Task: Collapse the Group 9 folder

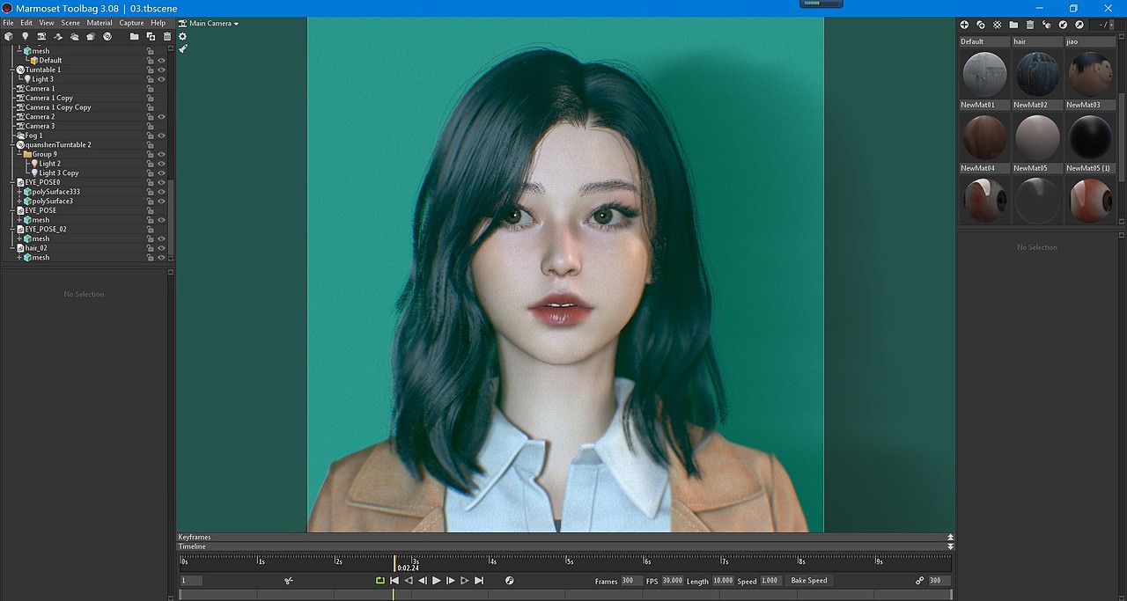Action: 18,154
